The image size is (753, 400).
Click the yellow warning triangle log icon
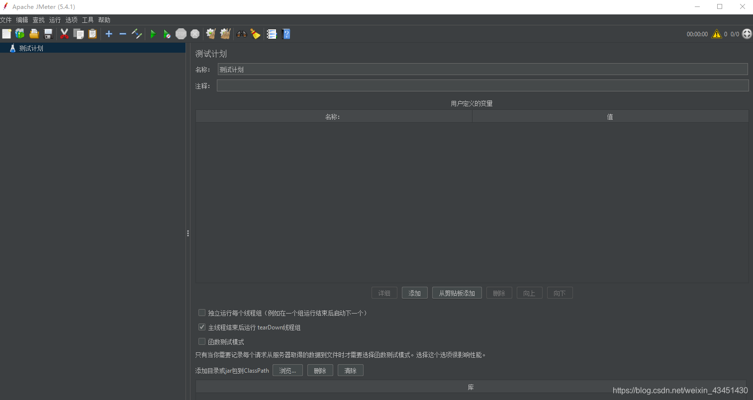click(717, 34)
